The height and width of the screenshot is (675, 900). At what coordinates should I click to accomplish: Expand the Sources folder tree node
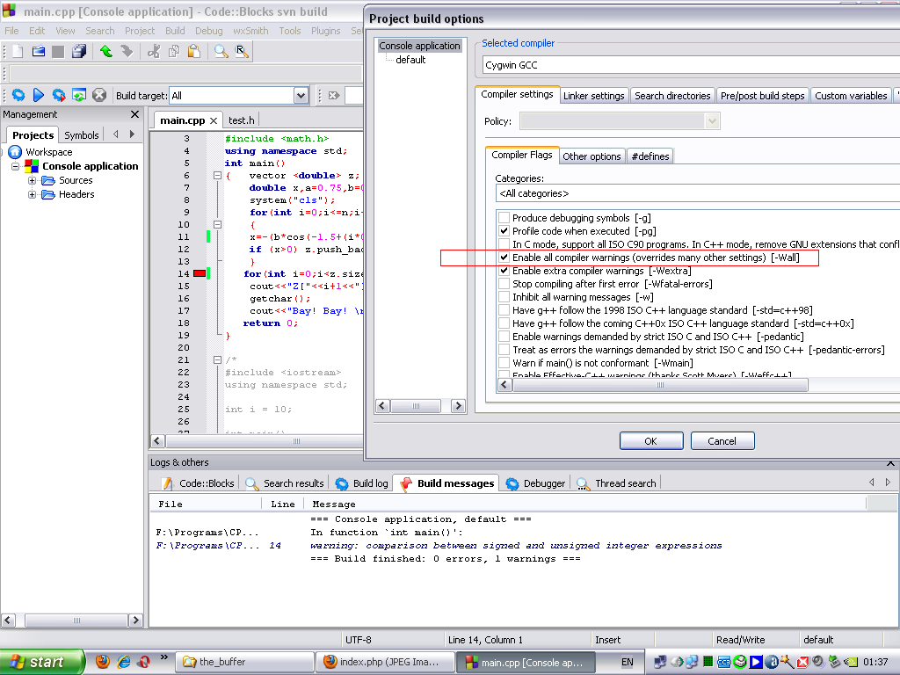(x=33, y=180)
